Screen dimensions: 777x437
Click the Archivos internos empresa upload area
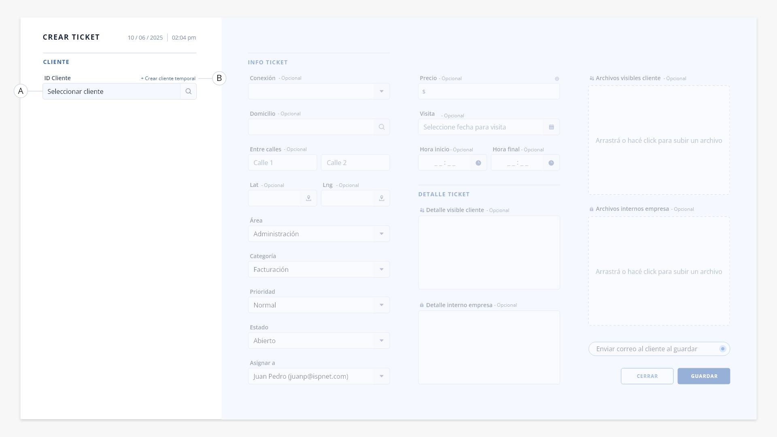(659, 271)
